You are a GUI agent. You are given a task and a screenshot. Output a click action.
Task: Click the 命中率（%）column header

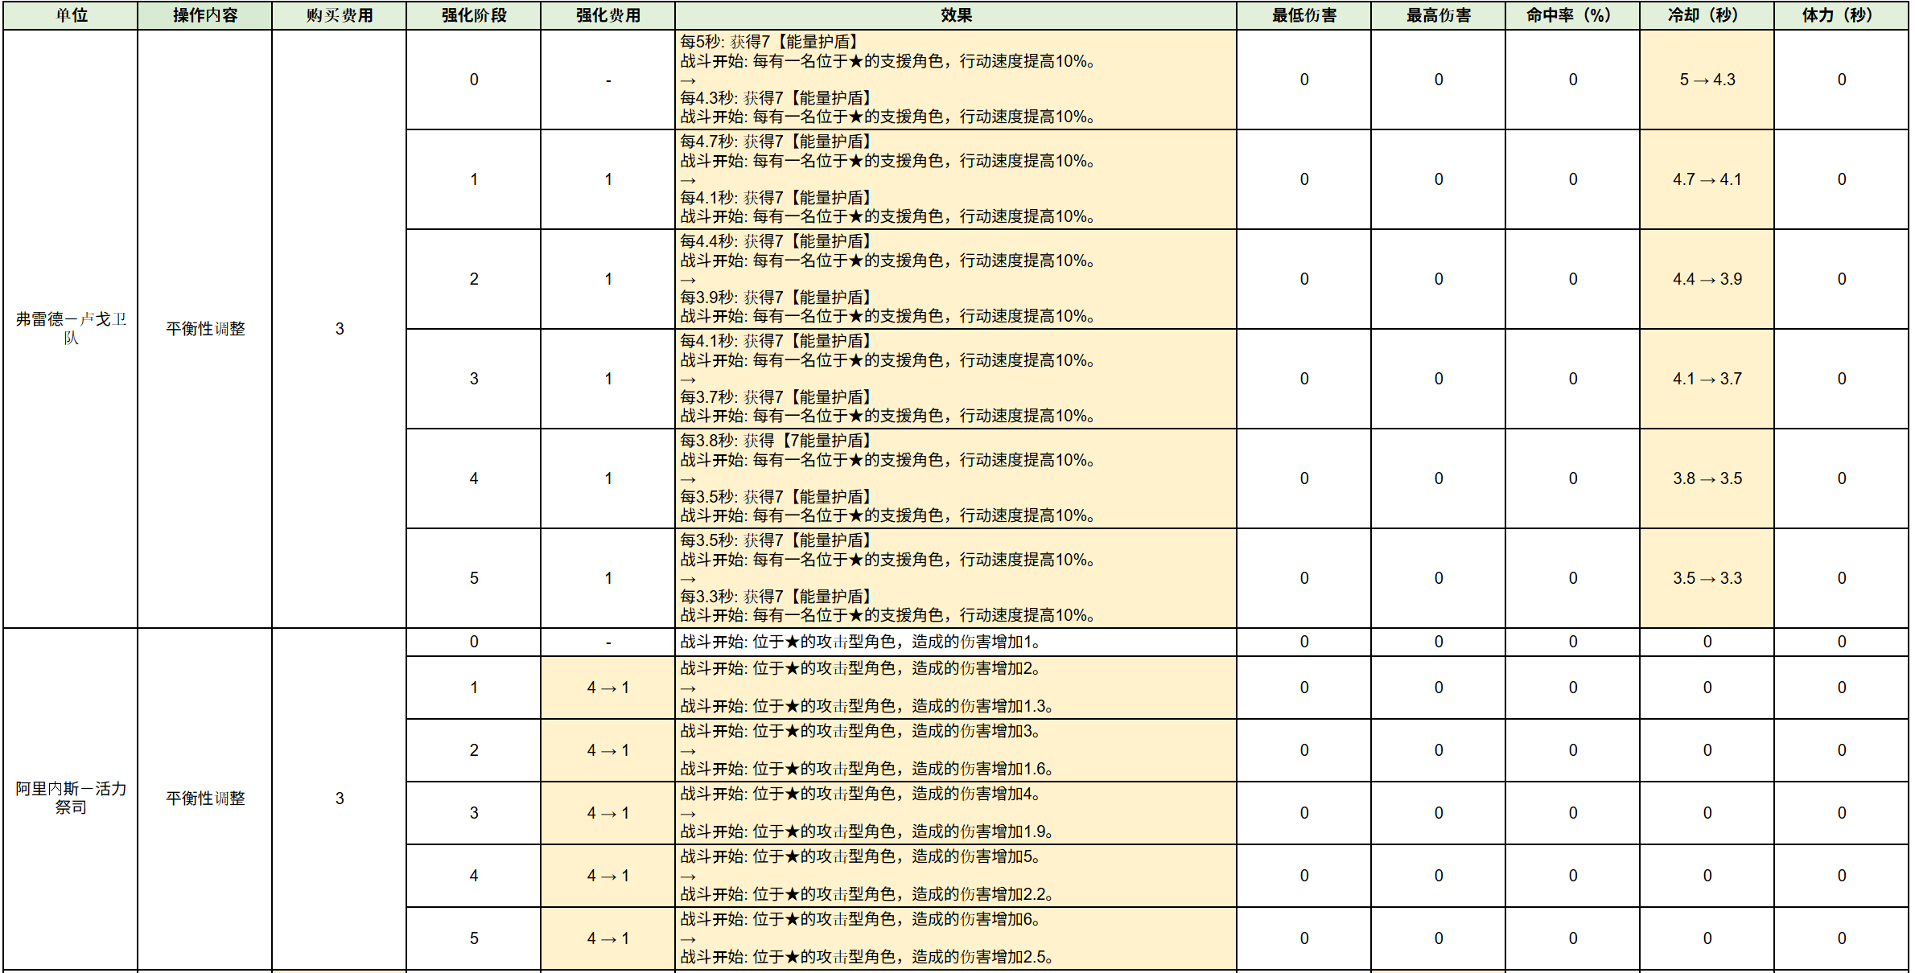coord(1573,15)
